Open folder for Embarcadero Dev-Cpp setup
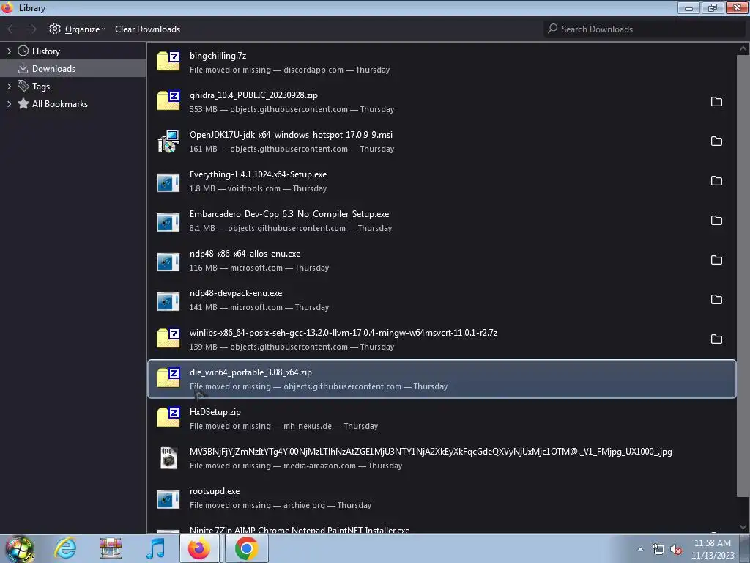This screenshot has width=750, height=563. [716, 220]
